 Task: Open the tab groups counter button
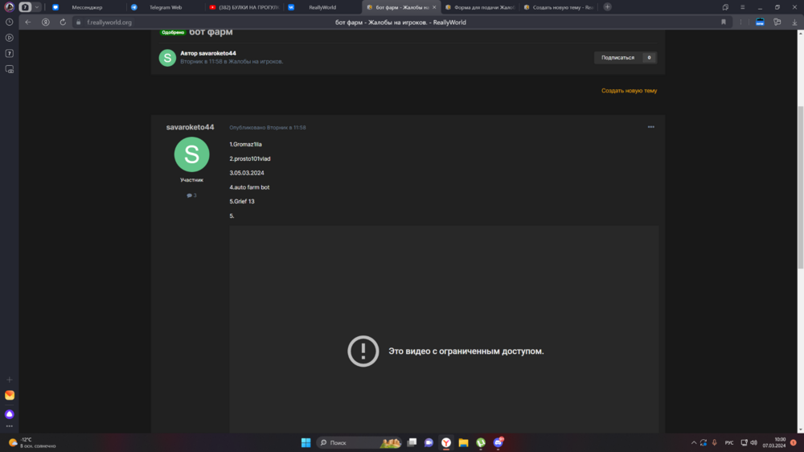pos(25,7)
